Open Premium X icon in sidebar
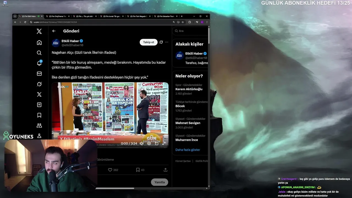The image size is (352, 198). [39, 95]
